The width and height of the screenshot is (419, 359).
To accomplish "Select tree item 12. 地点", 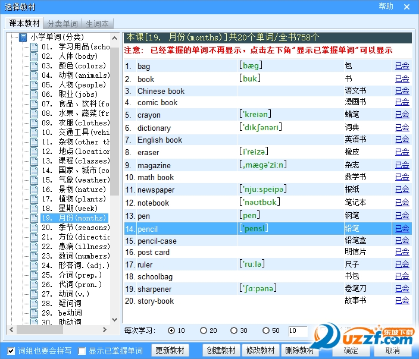I will (76, 152).
